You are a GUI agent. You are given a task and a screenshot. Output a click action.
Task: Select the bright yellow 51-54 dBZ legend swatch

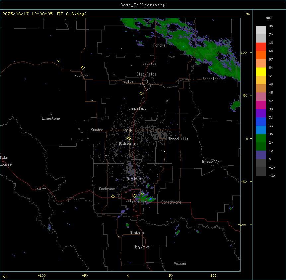point(261,71)
